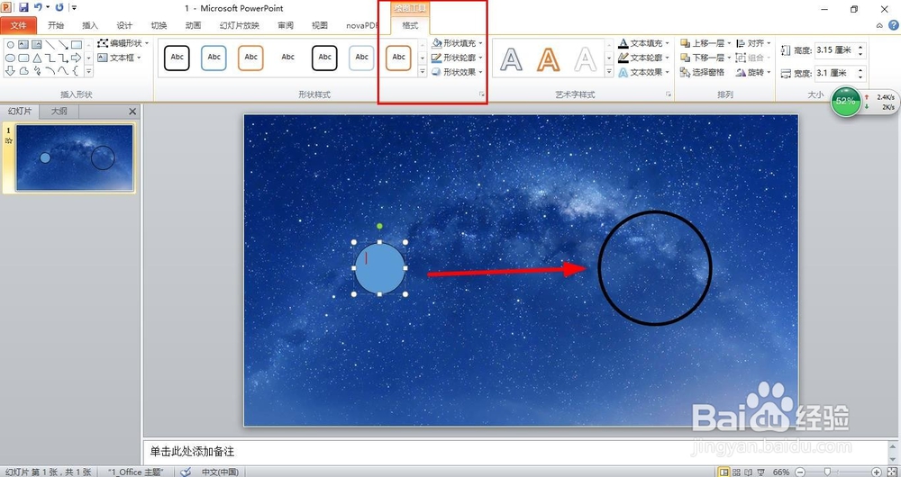This screenshot has height=477, width=901.
Task: Open the 文件 File tab
Action: click(x=18, y=25)
